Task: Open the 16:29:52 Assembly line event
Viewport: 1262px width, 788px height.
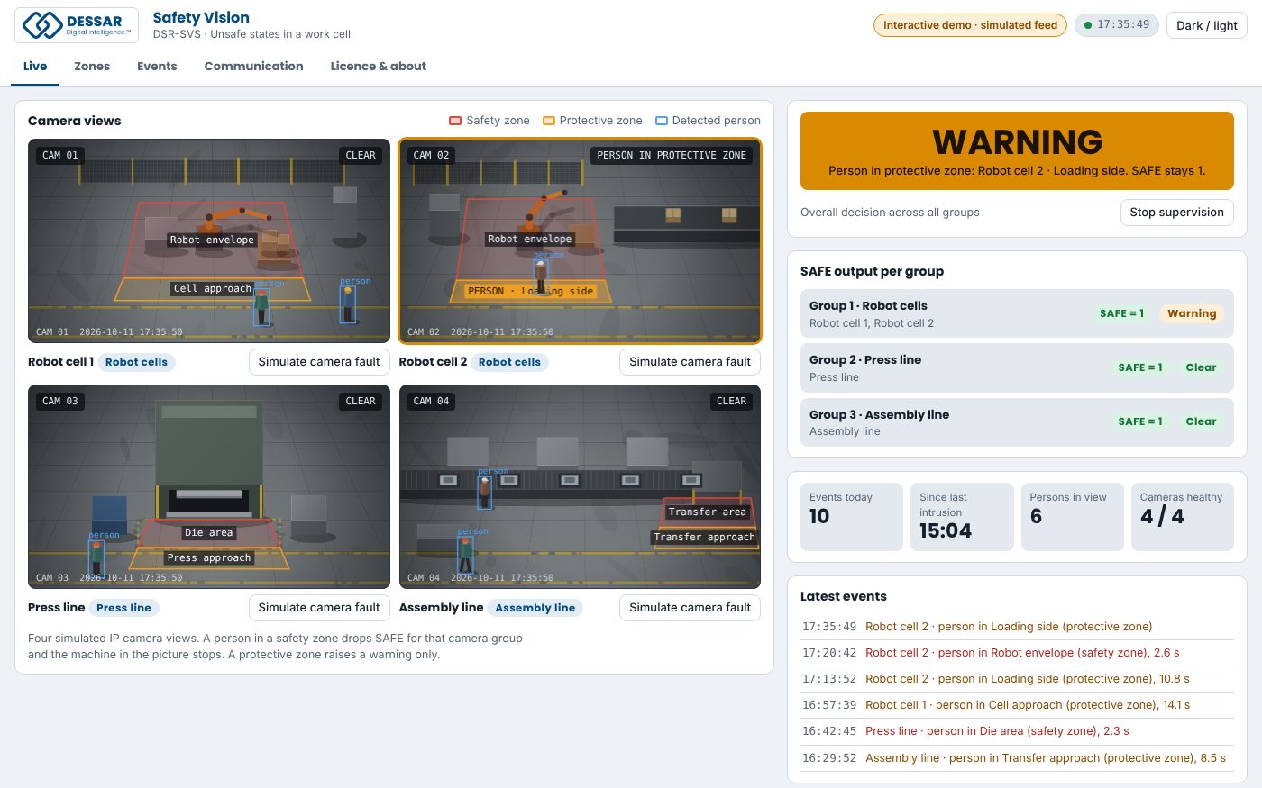Action: 1017,758
